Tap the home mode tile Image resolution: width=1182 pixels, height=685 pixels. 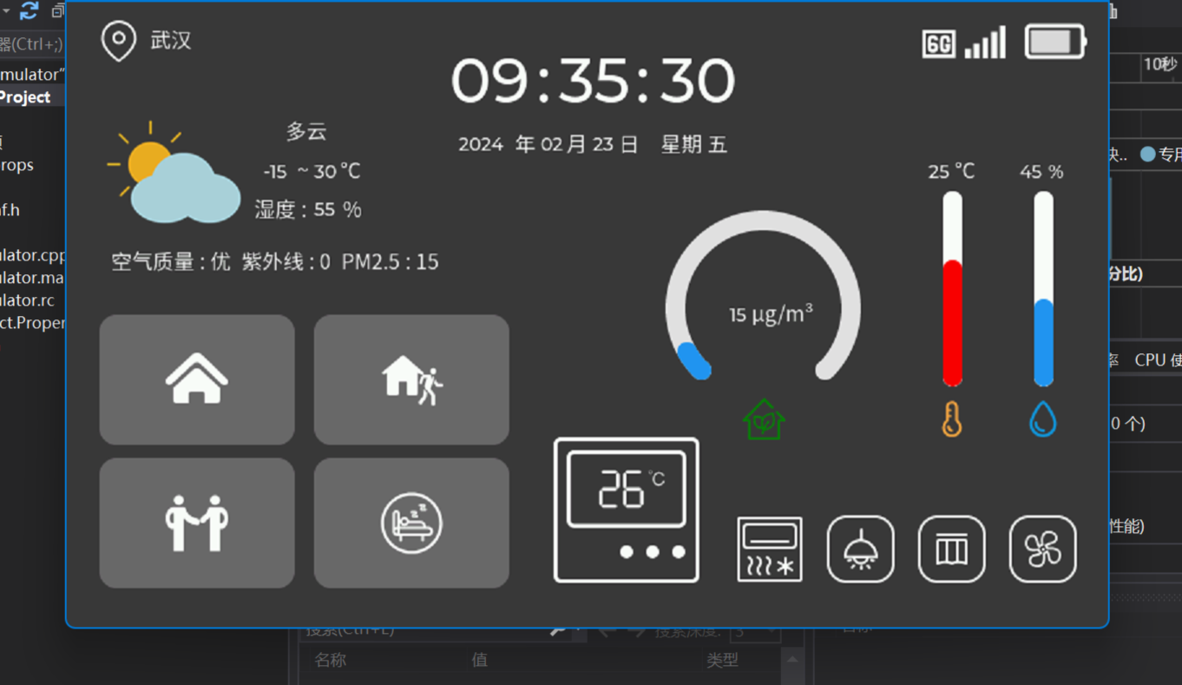(x=197, y=379)
